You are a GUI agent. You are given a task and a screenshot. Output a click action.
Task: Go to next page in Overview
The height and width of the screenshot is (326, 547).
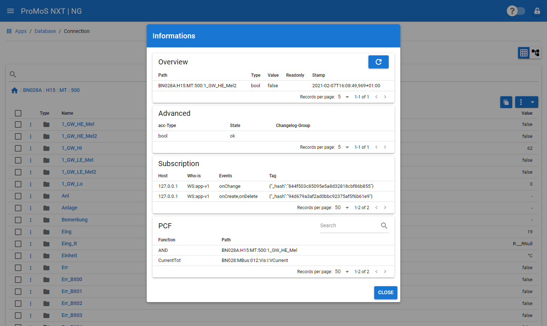pyautogui.click(x=385, y=97)
